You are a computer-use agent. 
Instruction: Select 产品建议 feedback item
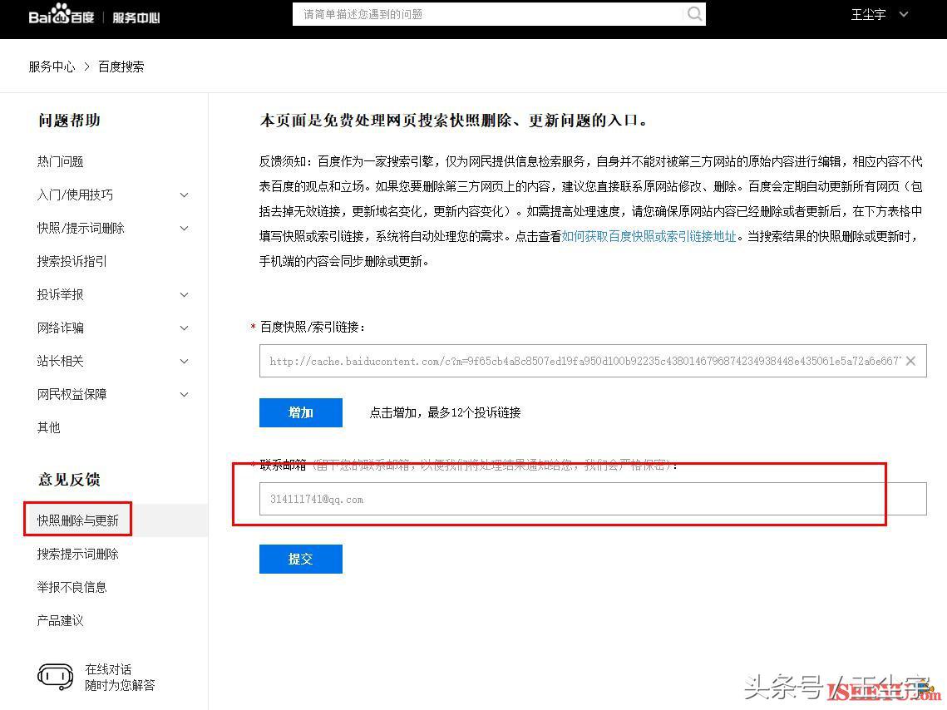click(61, 620)
